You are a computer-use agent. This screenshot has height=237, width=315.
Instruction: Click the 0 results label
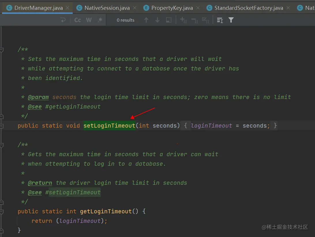125,20
